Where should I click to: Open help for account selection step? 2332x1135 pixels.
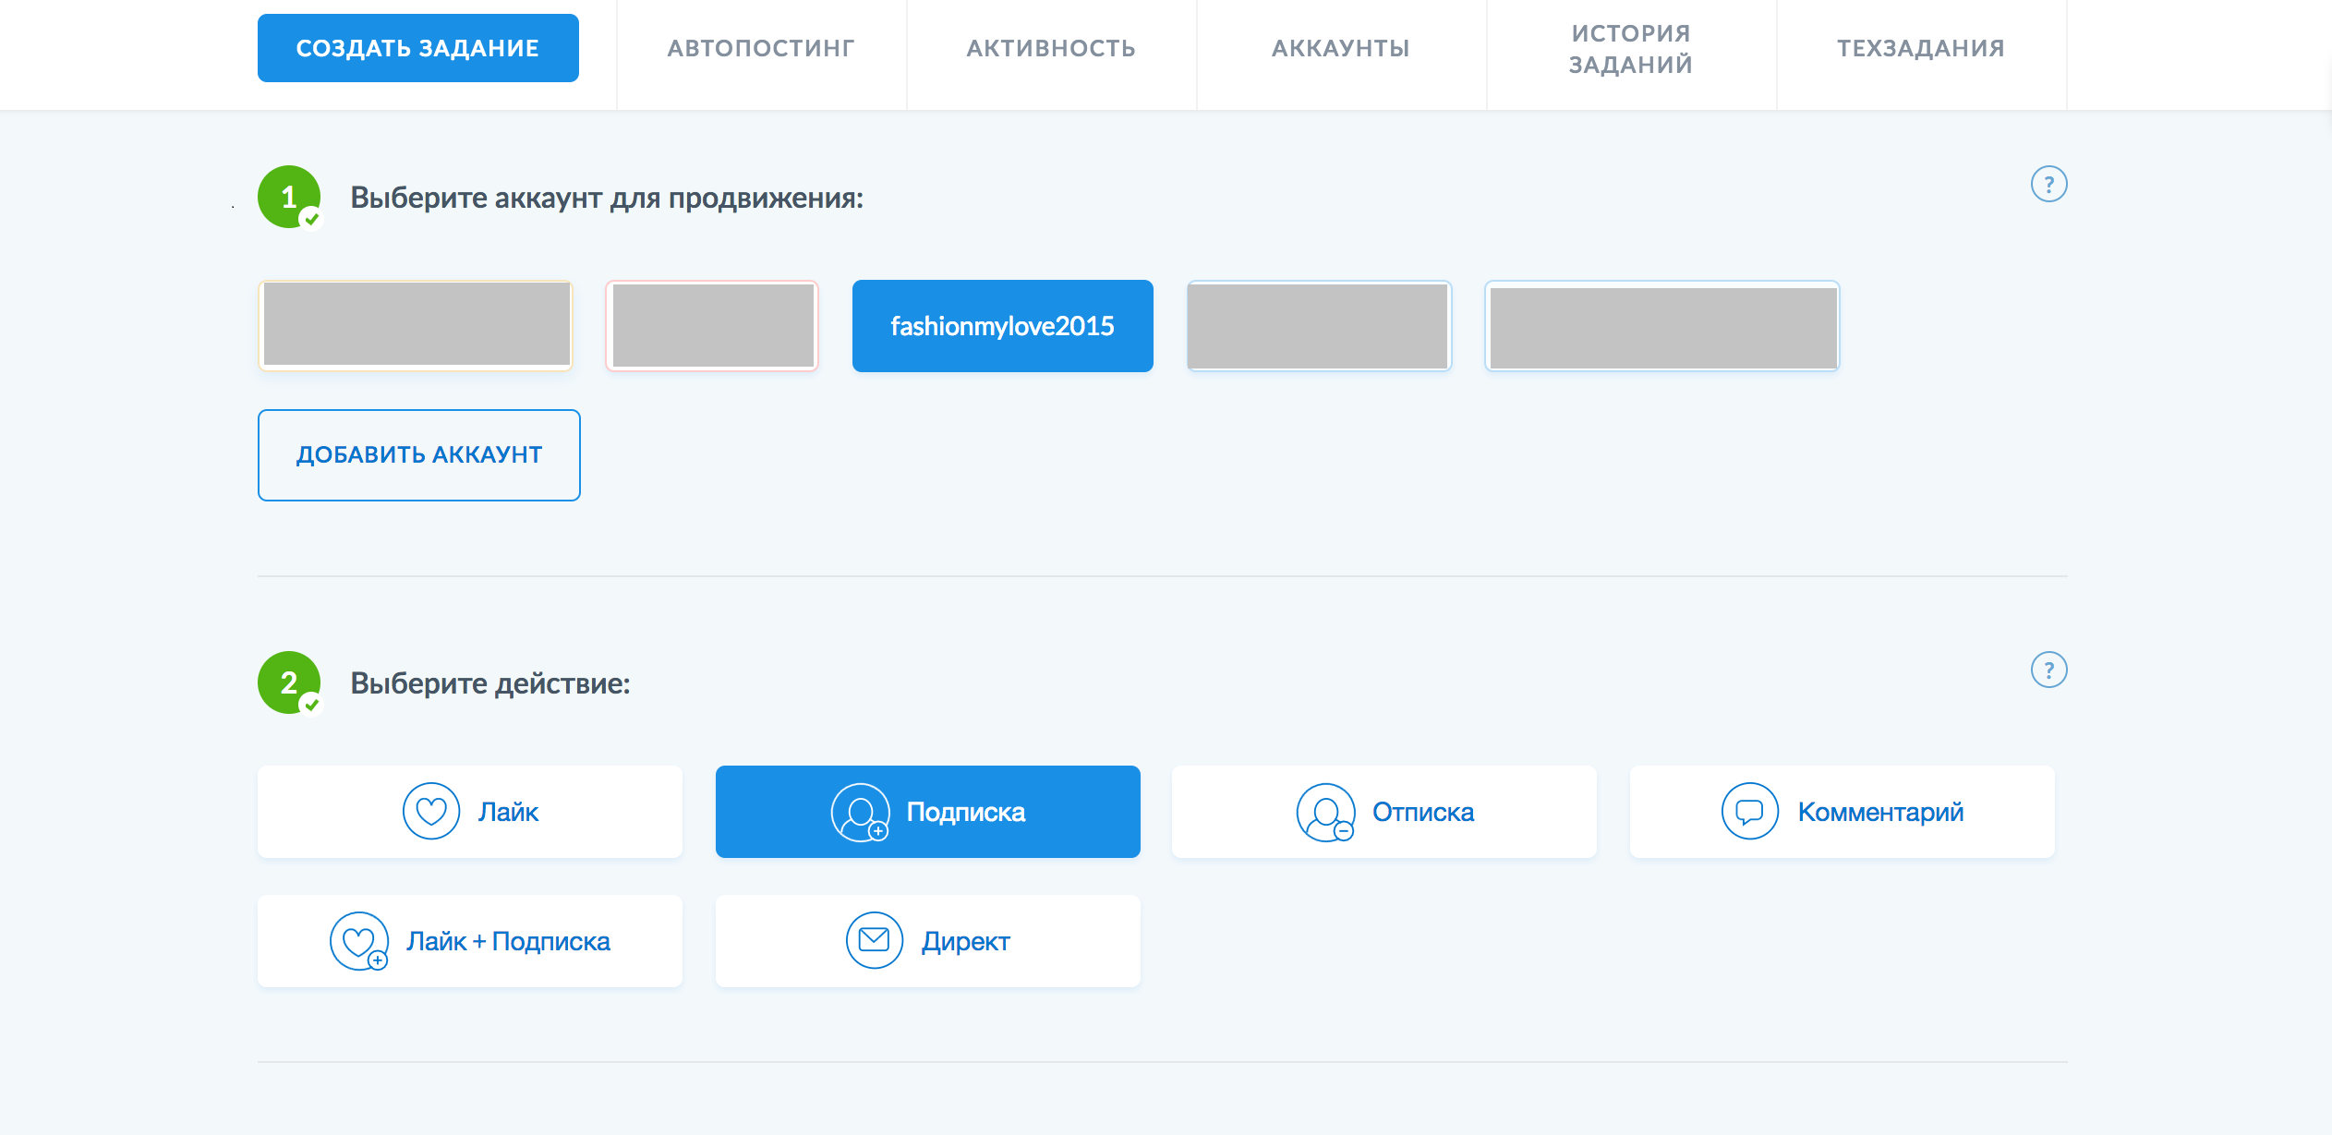(x=2048, y=185)
